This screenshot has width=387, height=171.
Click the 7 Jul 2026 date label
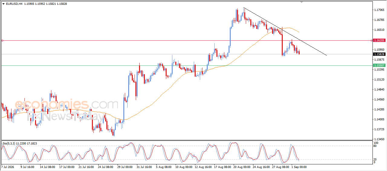(x=8, y=167)
